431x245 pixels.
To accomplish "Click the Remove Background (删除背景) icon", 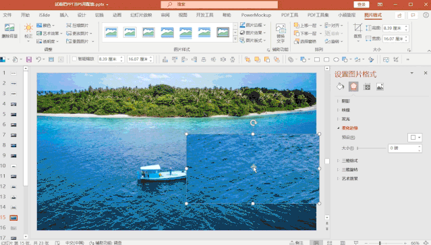I will [x=9, y=28].
